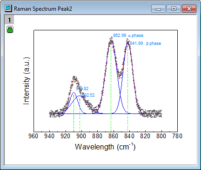The width and height of the screenshot is (201, 170).
Task: Select the Wavelength (cm-1) axis title
Action: tap(105, 147)
